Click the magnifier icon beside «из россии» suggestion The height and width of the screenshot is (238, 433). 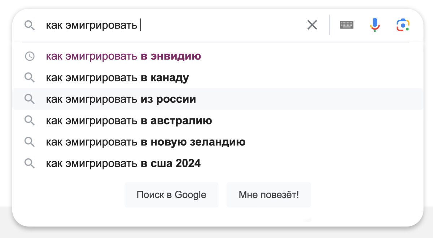30,99
